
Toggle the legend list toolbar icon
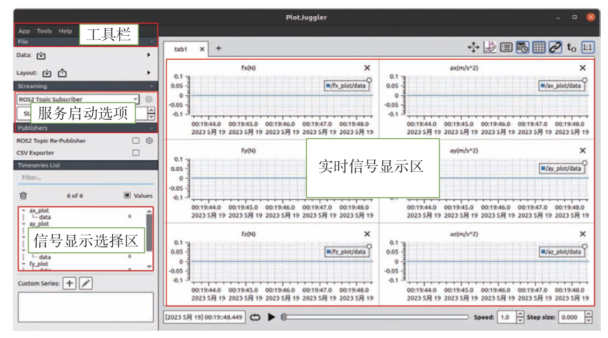[506, 47]
